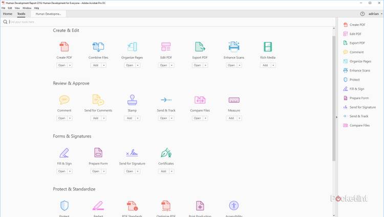Open Protect shortcut in right pane
Viewport: 384px width, 217px height.
(x=351, y=80)
